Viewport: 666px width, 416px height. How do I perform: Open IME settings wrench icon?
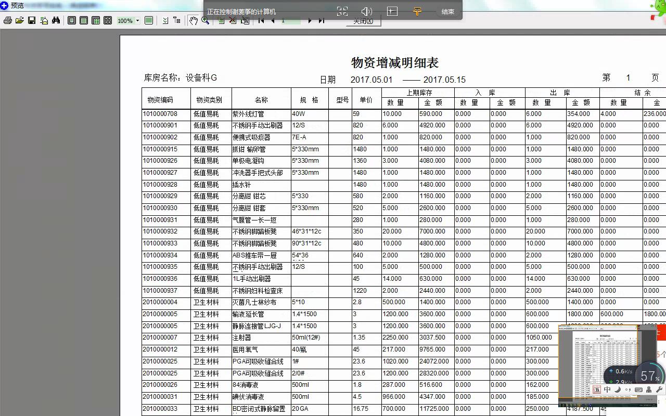[x=659, y=389]
